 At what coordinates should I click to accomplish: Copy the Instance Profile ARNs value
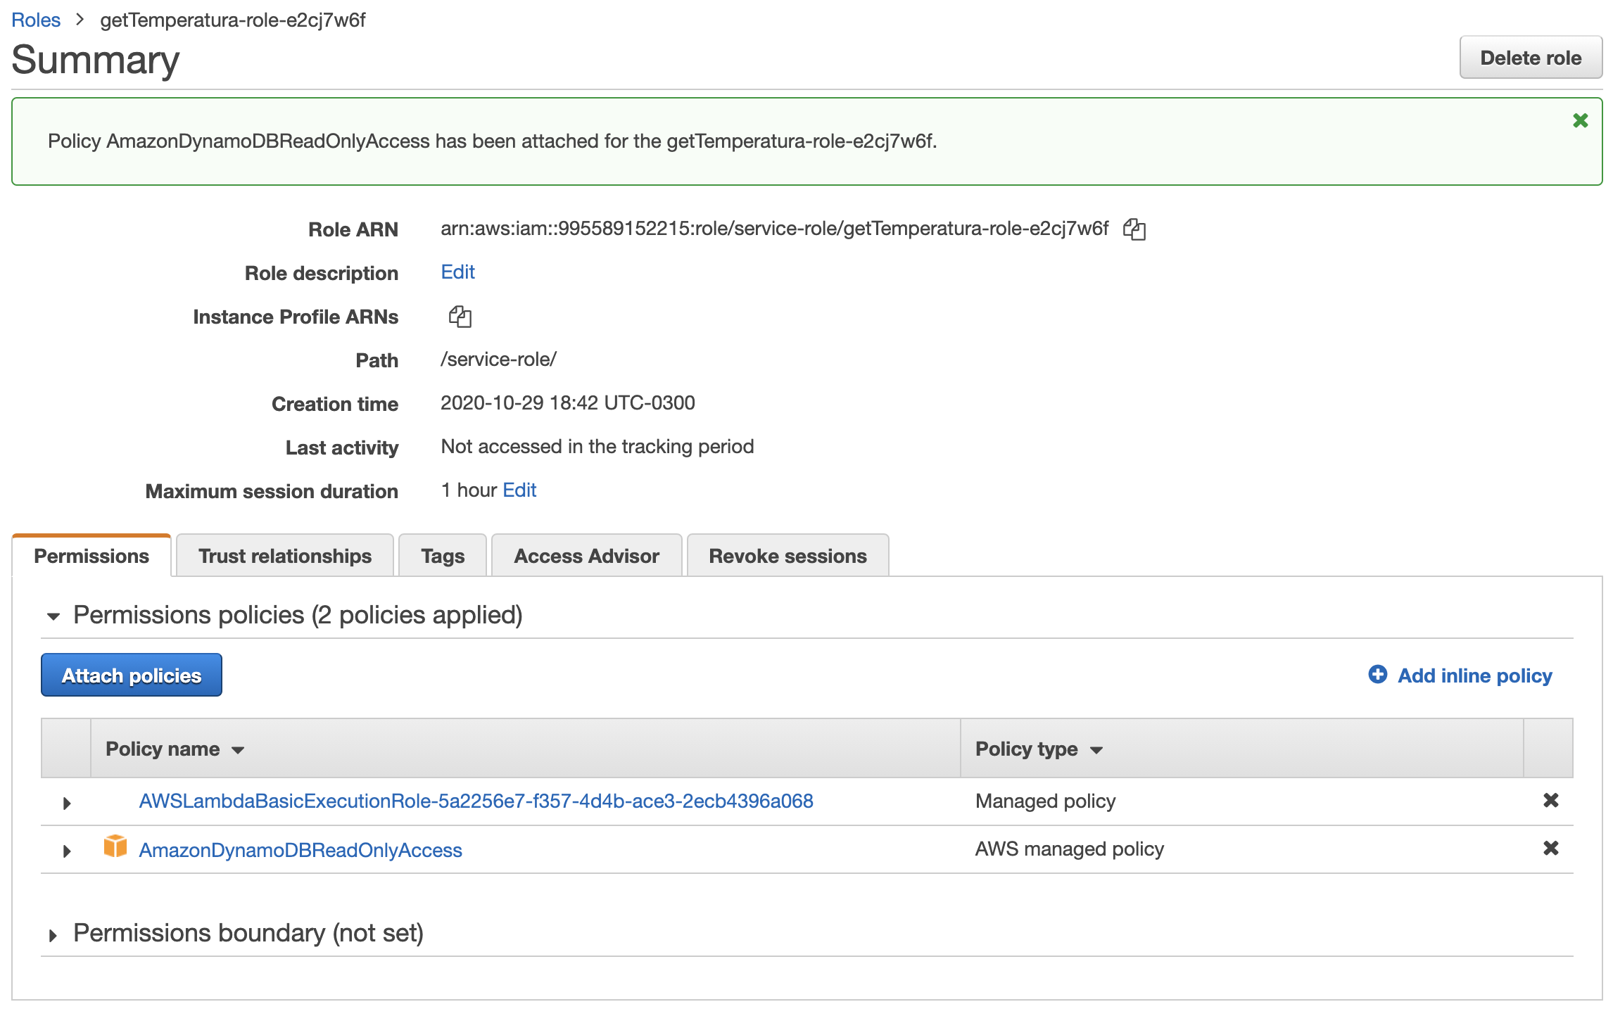coord(460,317)
